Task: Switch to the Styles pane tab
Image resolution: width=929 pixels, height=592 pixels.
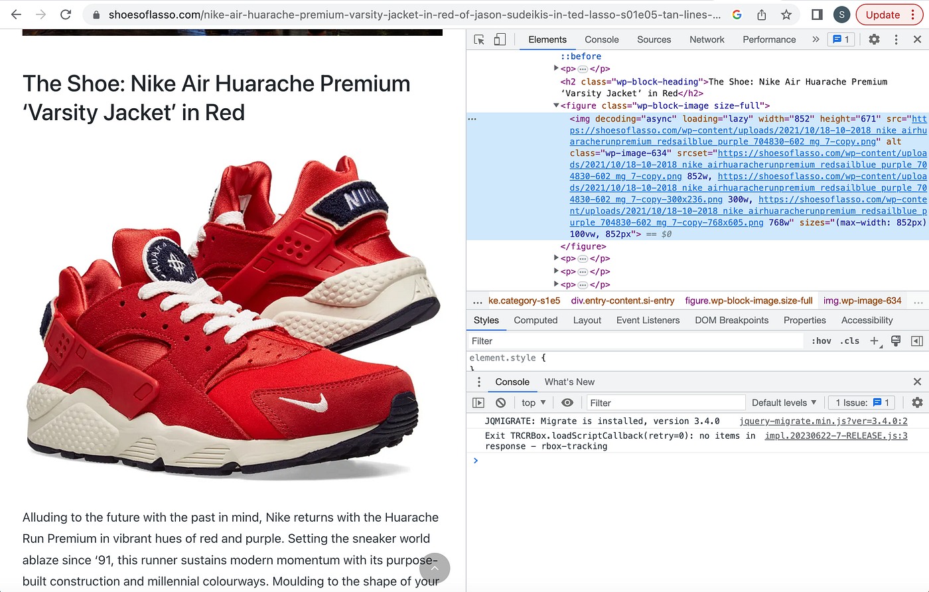Action: 486,320
